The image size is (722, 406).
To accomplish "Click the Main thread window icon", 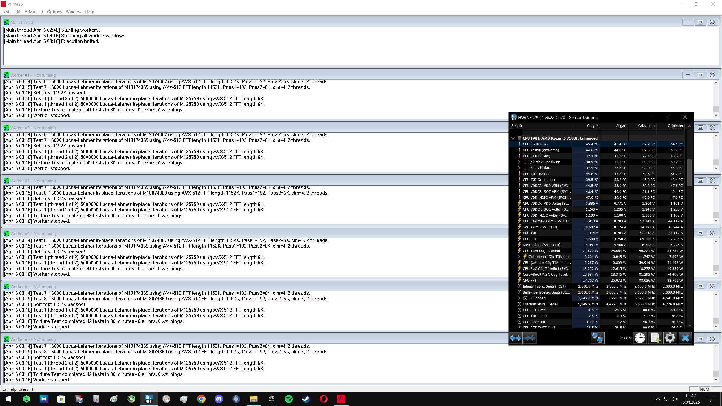I will click(x=6, y=22).
